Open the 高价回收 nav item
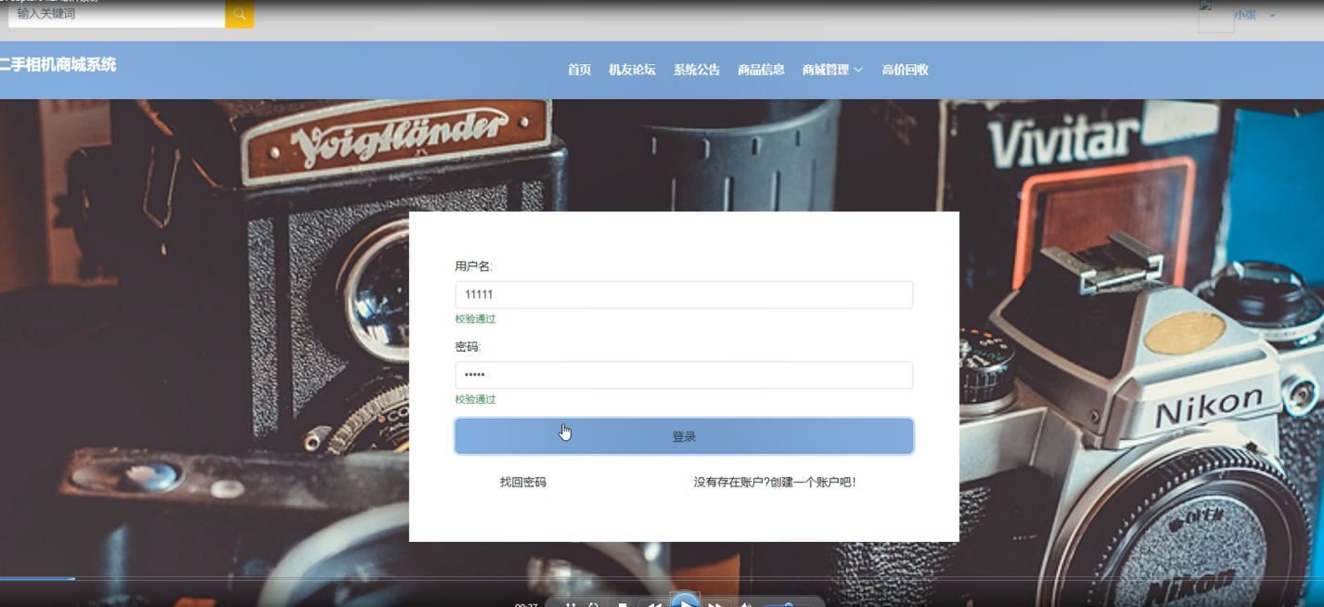 (x=905, y=70)
